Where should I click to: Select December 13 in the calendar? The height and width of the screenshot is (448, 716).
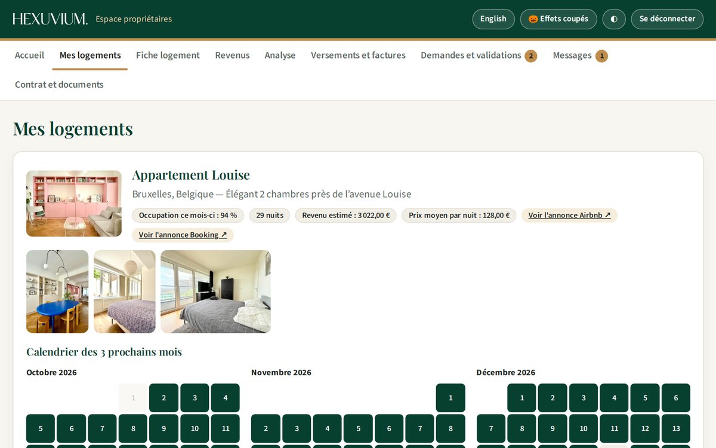tap(676, 428)
